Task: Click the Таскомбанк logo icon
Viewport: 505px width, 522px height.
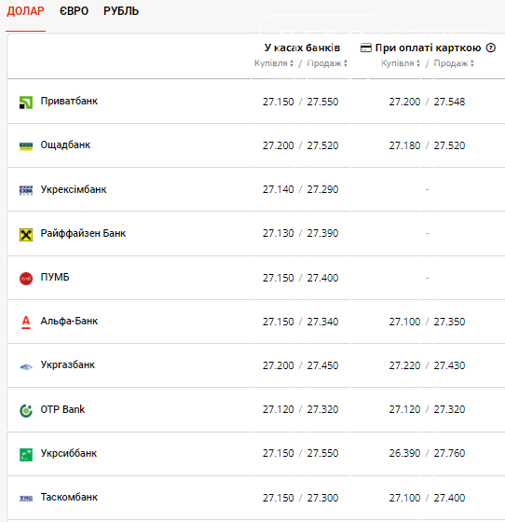Action: [26, 499]
